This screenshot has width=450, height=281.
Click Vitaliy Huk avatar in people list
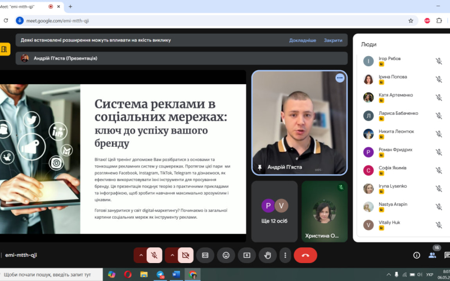point(368,225)
